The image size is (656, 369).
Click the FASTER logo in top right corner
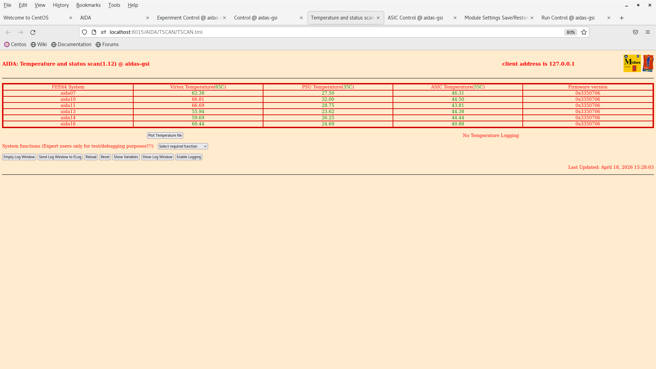pyautogui.click(x=648, y=63)
